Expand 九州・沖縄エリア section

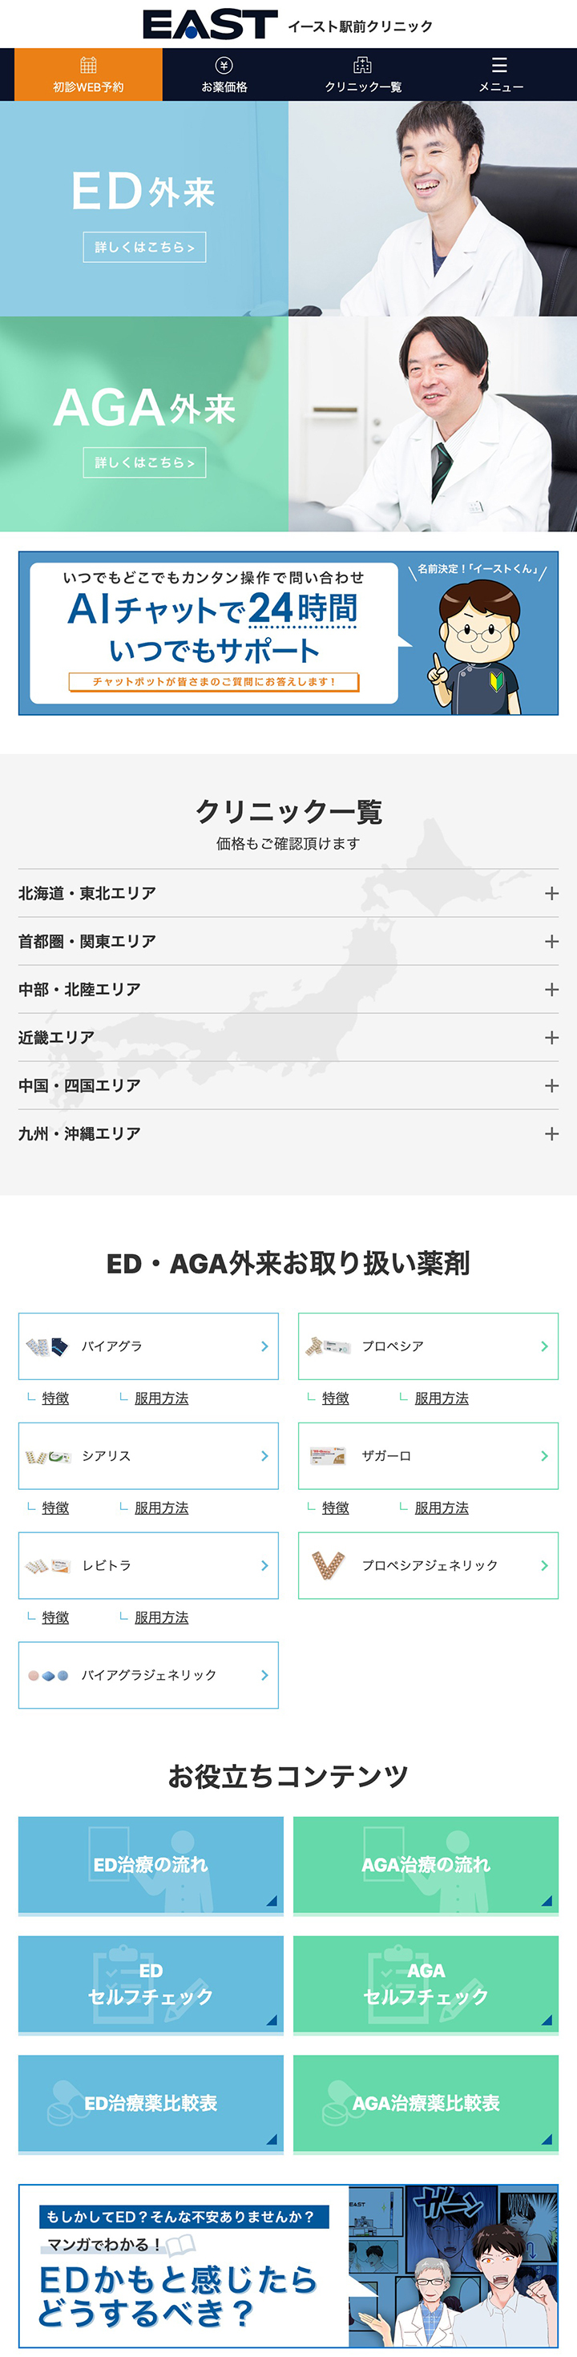[288, 1134]
